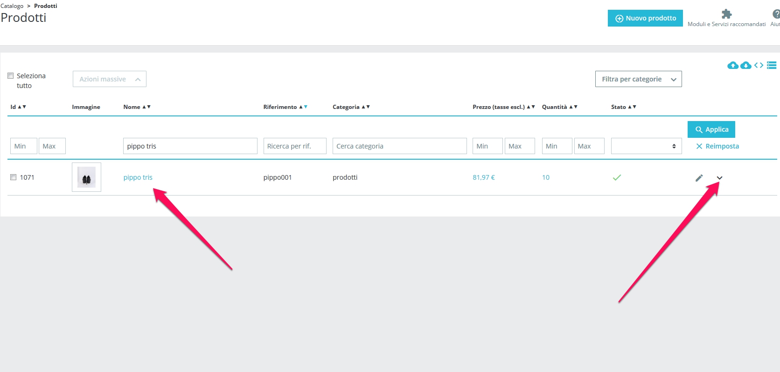Sort Categoria column ascending arrow
Image resolution: width=780 pixels, height=372 pixels.
(363, 107)
